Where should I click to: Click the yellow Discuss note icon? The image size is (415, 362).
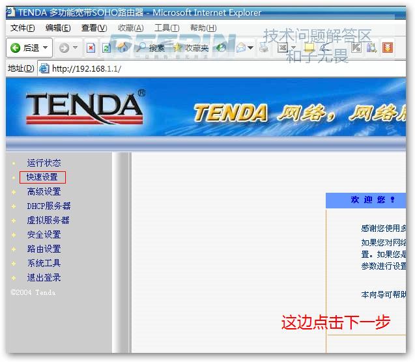309,48
